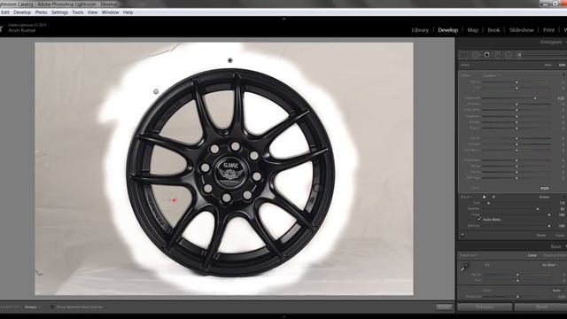Open the Help menu
This screenshot has height=319, width=567.
(128, 12)
